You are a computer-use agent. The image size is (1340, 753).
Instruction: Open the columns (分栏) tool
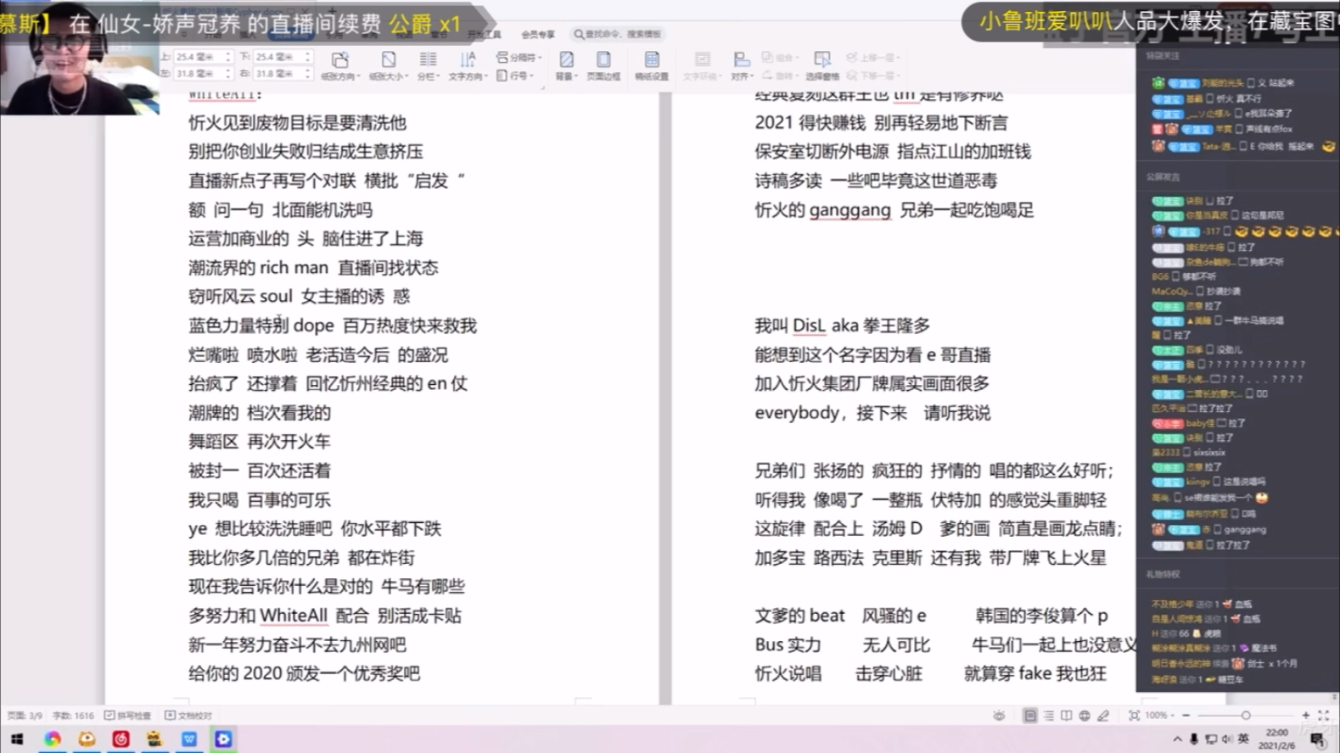(428, 65)
